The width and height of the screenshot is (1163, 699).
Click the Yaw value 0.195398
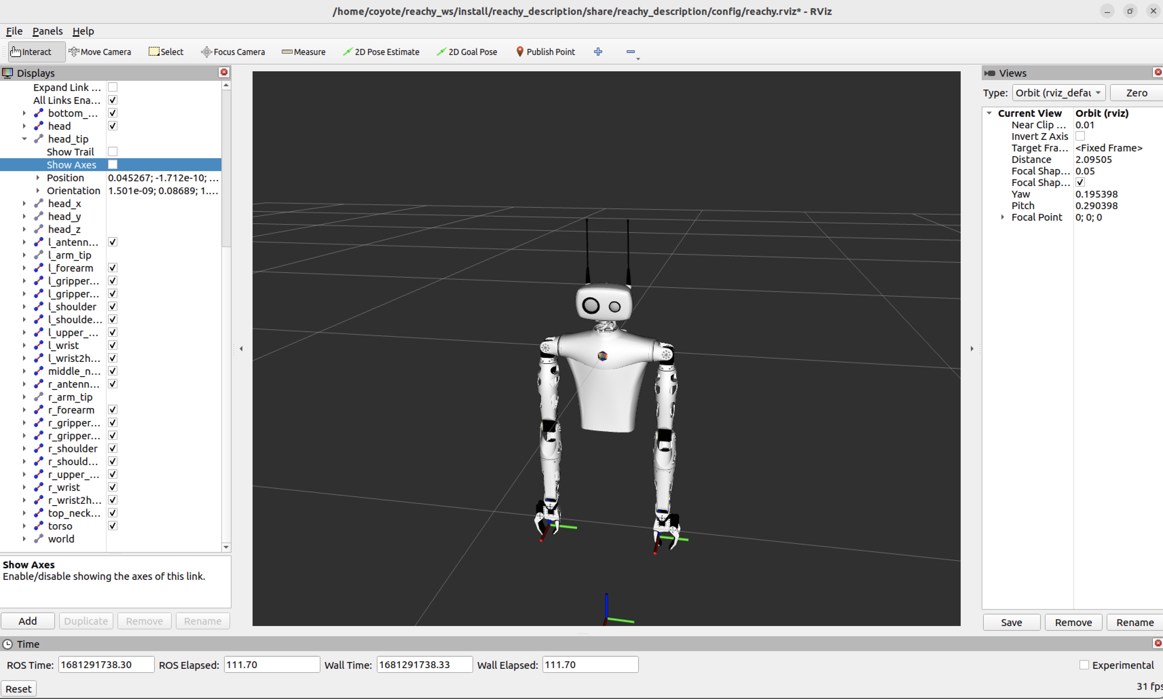point(1096,194)
